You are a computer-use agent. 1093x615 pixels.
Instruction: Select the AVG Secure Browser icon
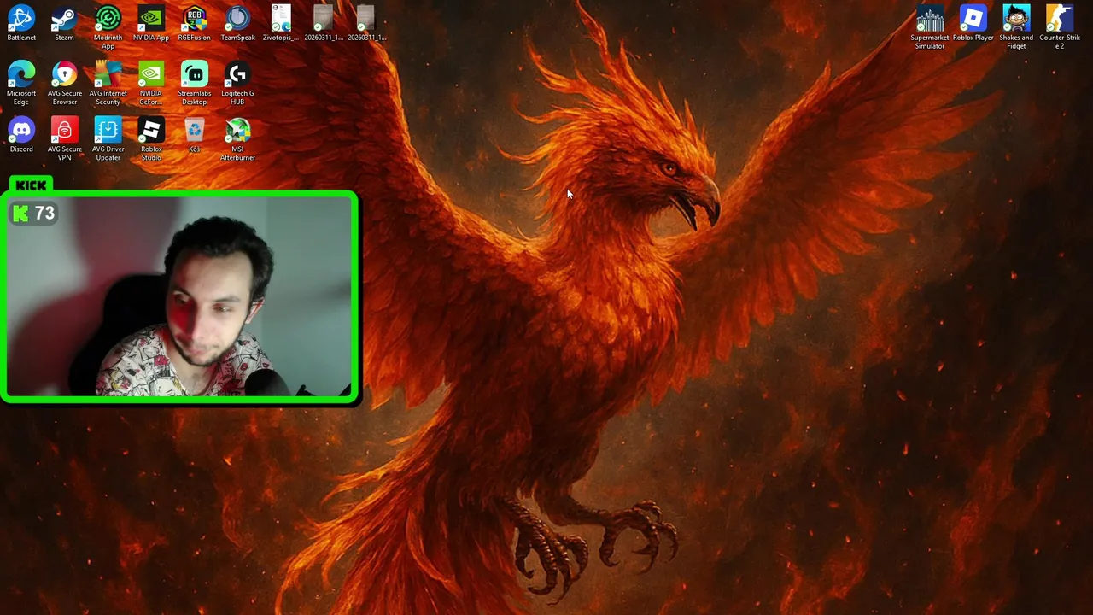(x=65, y=83)
